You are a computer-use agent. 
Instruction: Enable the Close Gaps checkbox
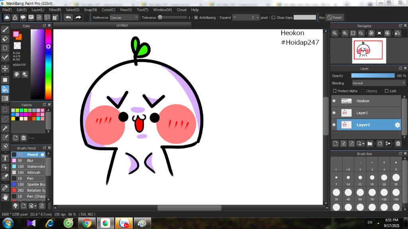click(x=273, y=17)
